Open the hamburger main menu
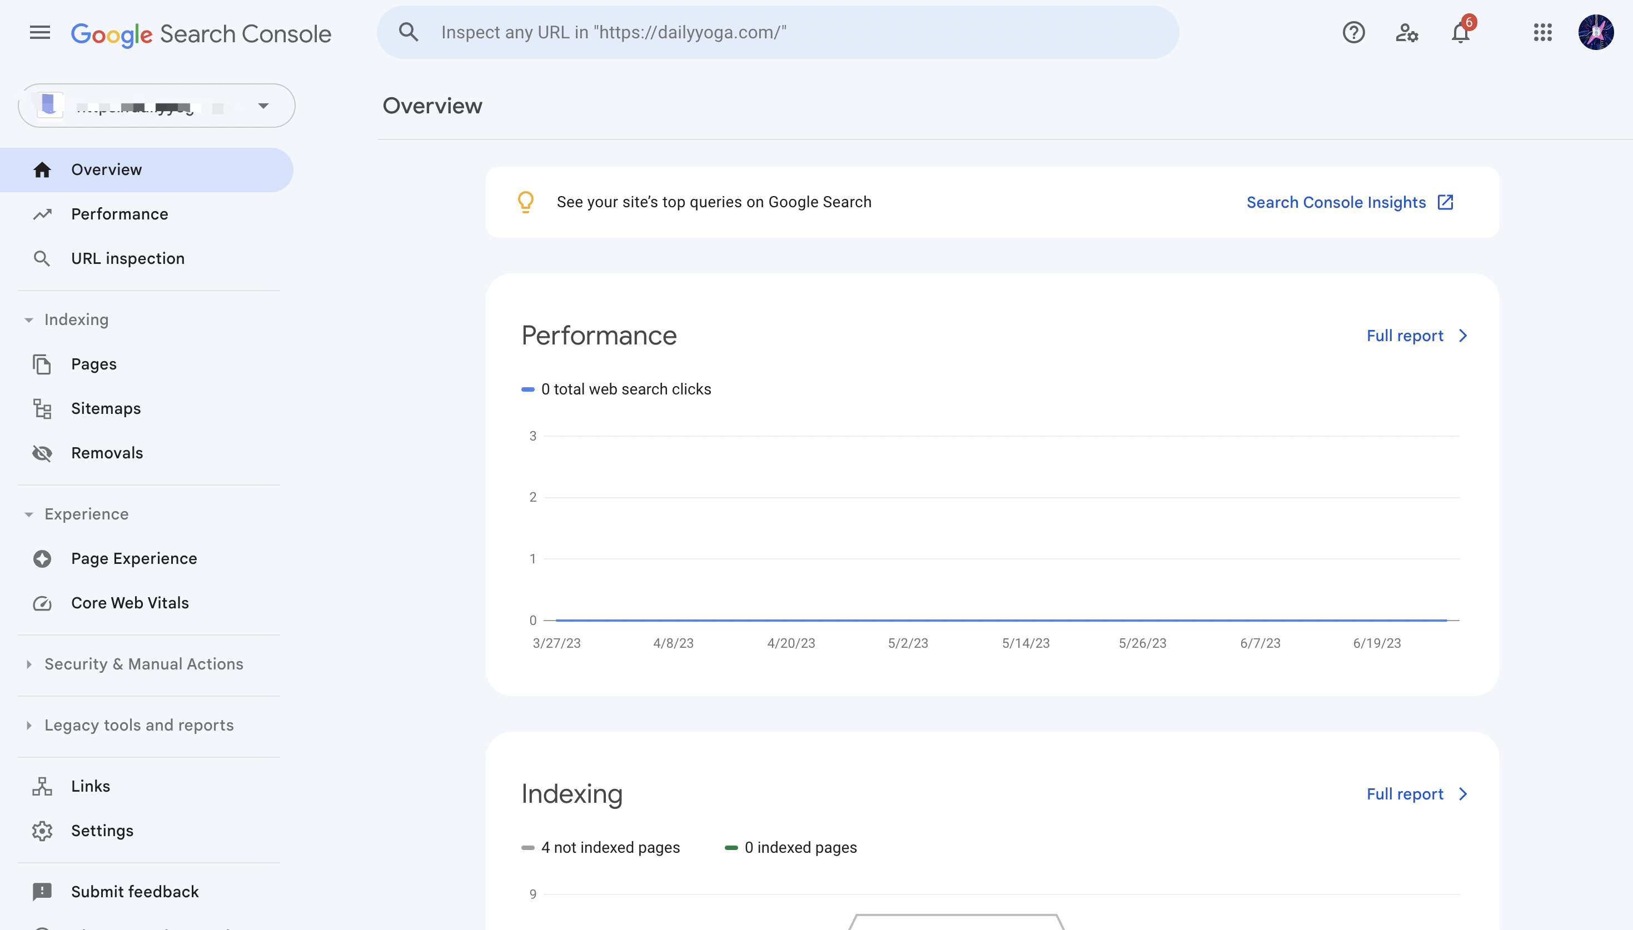Image resolution: width=1633 pixels, height=930 pixels. [x=39, y=32]
